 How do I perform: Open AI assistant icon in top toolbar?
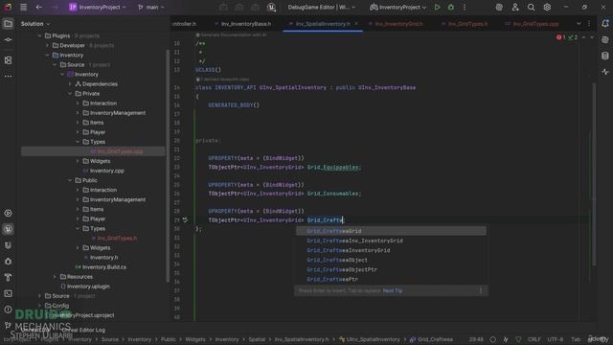(x=499, y=7)
